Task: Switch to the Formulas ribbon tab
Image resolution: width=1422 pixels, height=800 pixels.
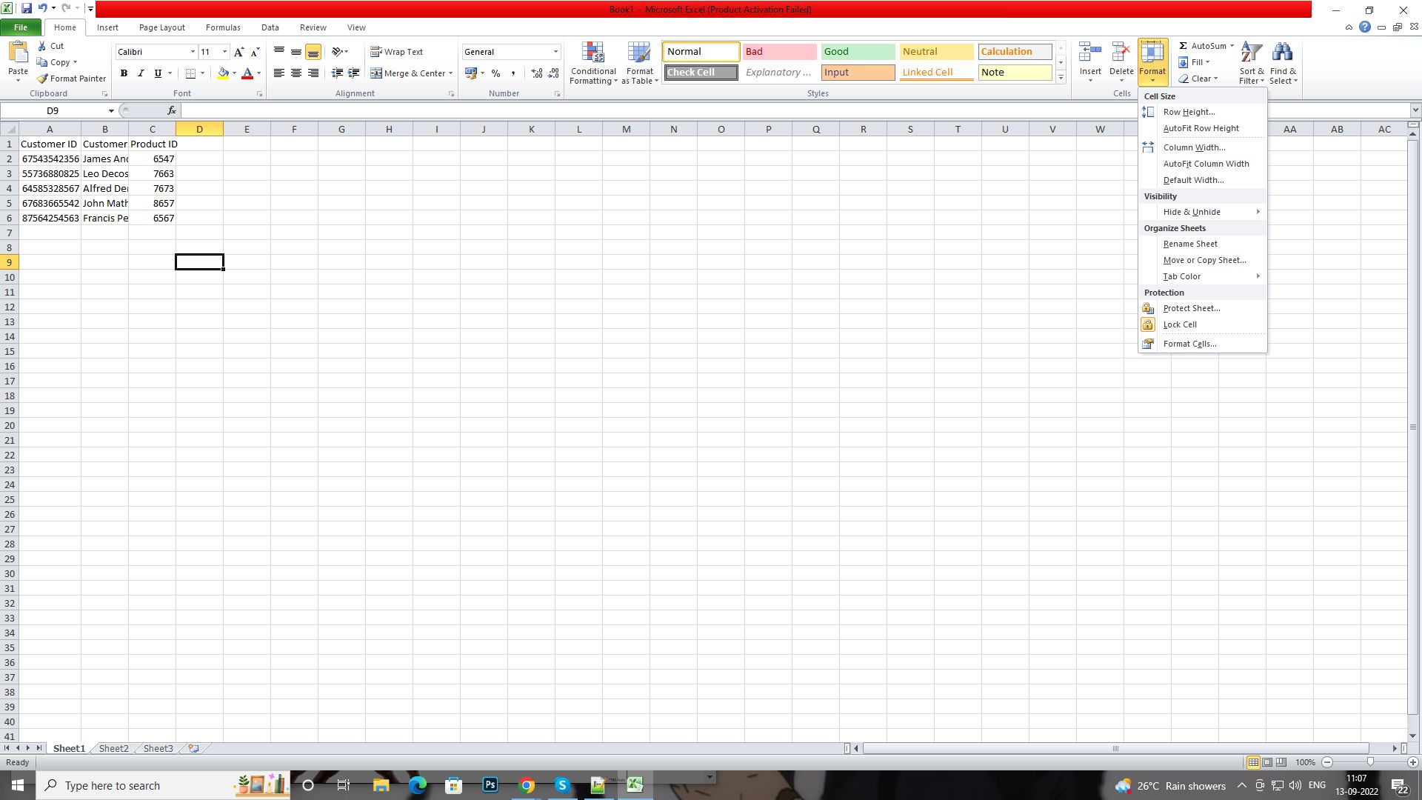Action: pos(222,27)
